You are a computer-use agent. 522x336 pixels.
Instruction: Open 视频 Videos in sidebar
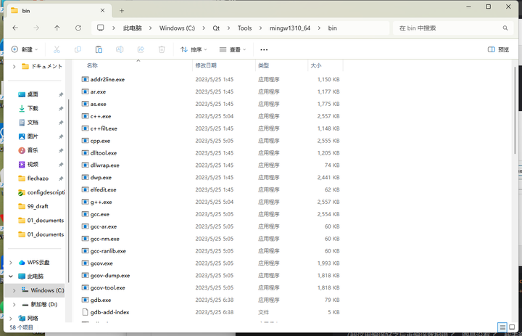(33, 164)
